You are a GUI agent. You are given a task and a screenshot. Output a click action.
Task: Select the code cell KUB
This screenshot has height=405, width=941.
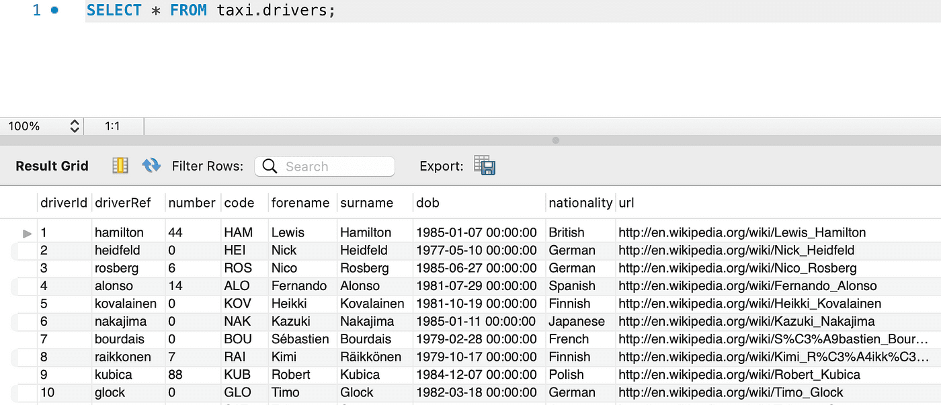(238, 375)
